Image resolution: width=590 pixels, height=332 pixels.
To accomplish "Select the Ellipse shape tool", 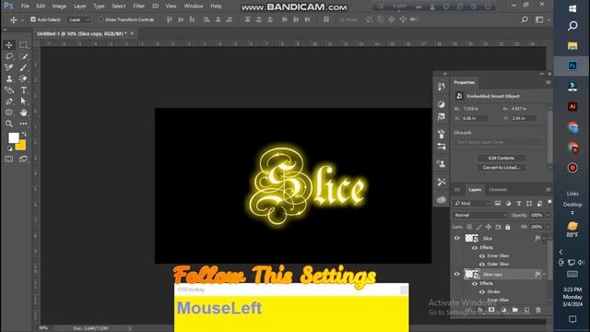I will tap(9, 113).
